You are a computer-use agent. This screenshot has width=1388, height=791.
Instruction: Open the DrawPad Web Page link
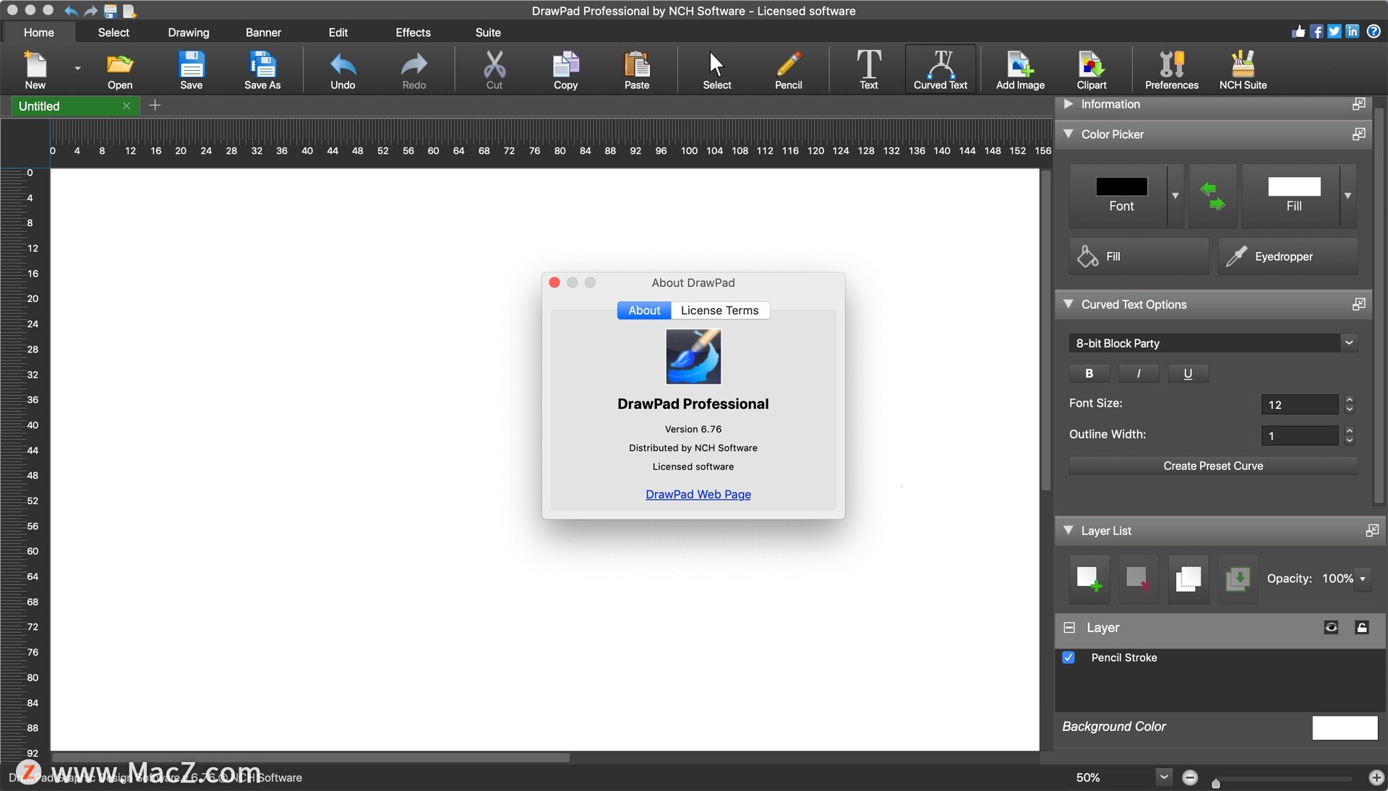pos(698,495)
